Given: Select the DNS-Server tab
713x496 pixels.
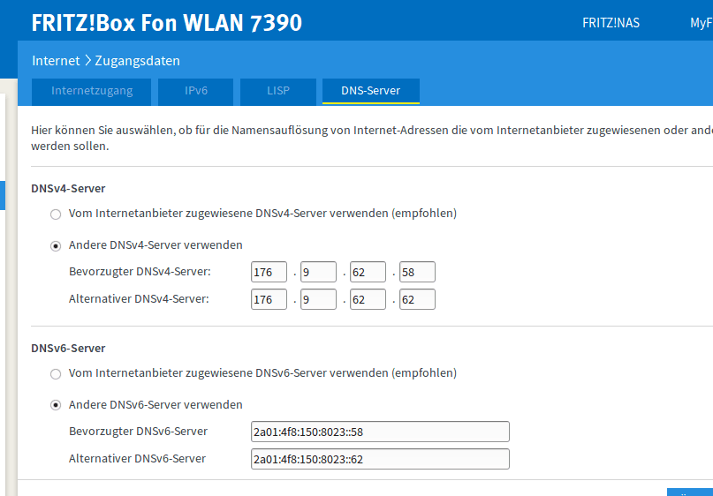Looking at the screenshot, I should 370,91.
